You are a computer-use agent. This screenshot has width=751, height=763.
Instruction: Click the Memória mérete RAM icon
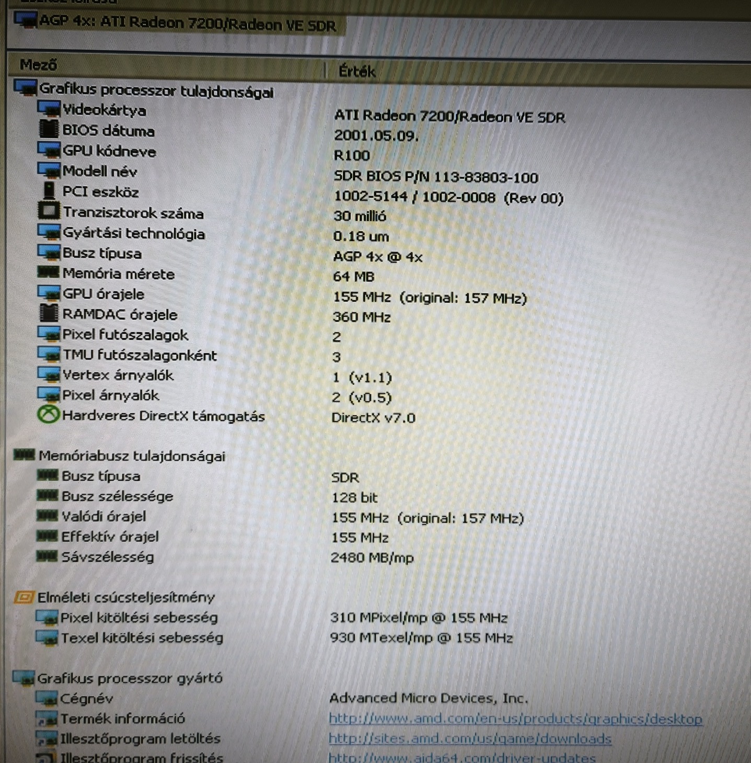point(49,272)
